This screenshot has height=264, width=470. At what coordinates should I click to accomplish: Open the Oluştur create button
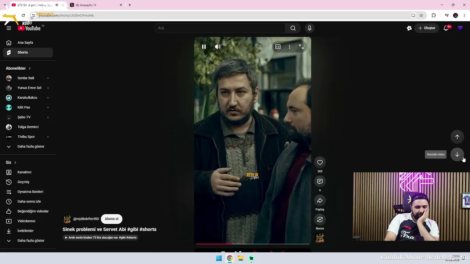pos(427,28)
